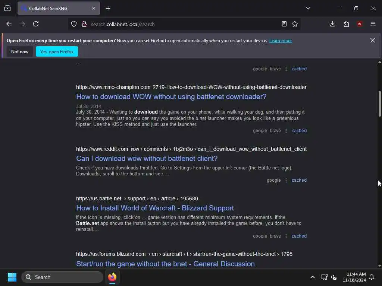The image size is (382, 286).
Task: Open the Learn more link in notification
Action: point(281,41)
